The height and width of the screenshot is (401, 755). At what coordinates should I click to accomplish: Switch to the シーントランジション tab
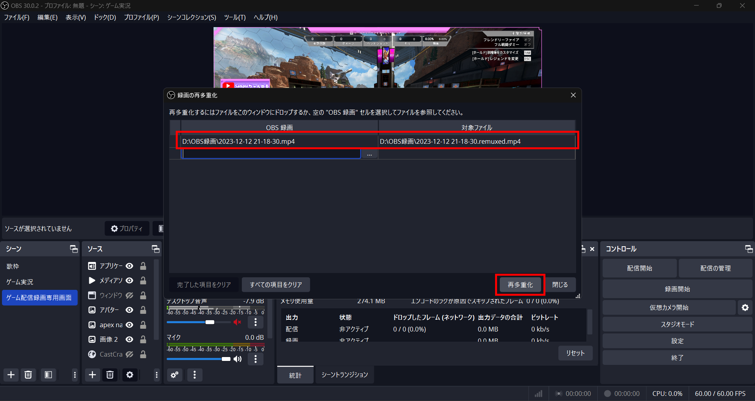pos(344,375)
